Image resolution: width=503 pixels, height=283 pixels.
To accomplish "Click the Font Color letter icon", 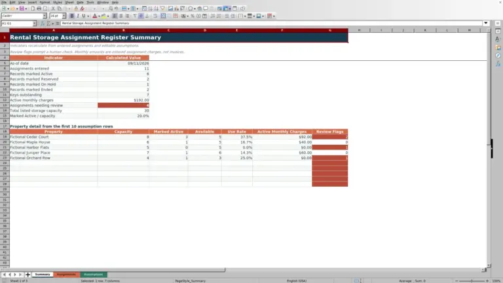I will [x=94, y=16].
